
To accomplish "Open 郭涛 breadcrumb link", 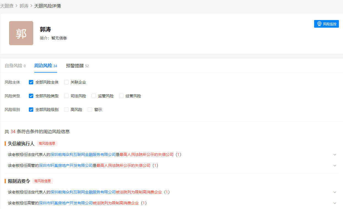I will (24, 6).
